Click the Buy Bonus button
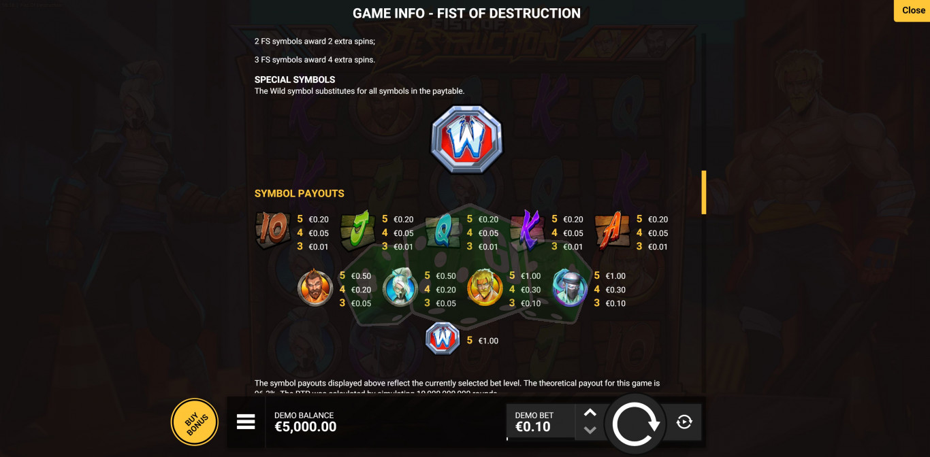 pos(195,422)
